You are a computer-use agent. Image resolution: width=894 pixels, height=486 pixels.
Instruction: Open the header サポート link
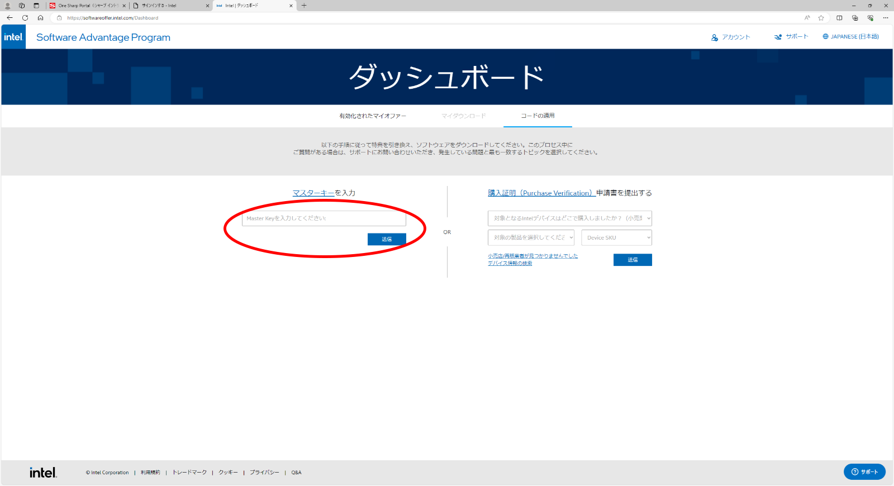[797, 37]
